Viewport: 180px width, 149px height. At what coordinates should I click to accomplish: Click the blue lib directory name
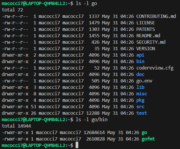pos(140,87)
